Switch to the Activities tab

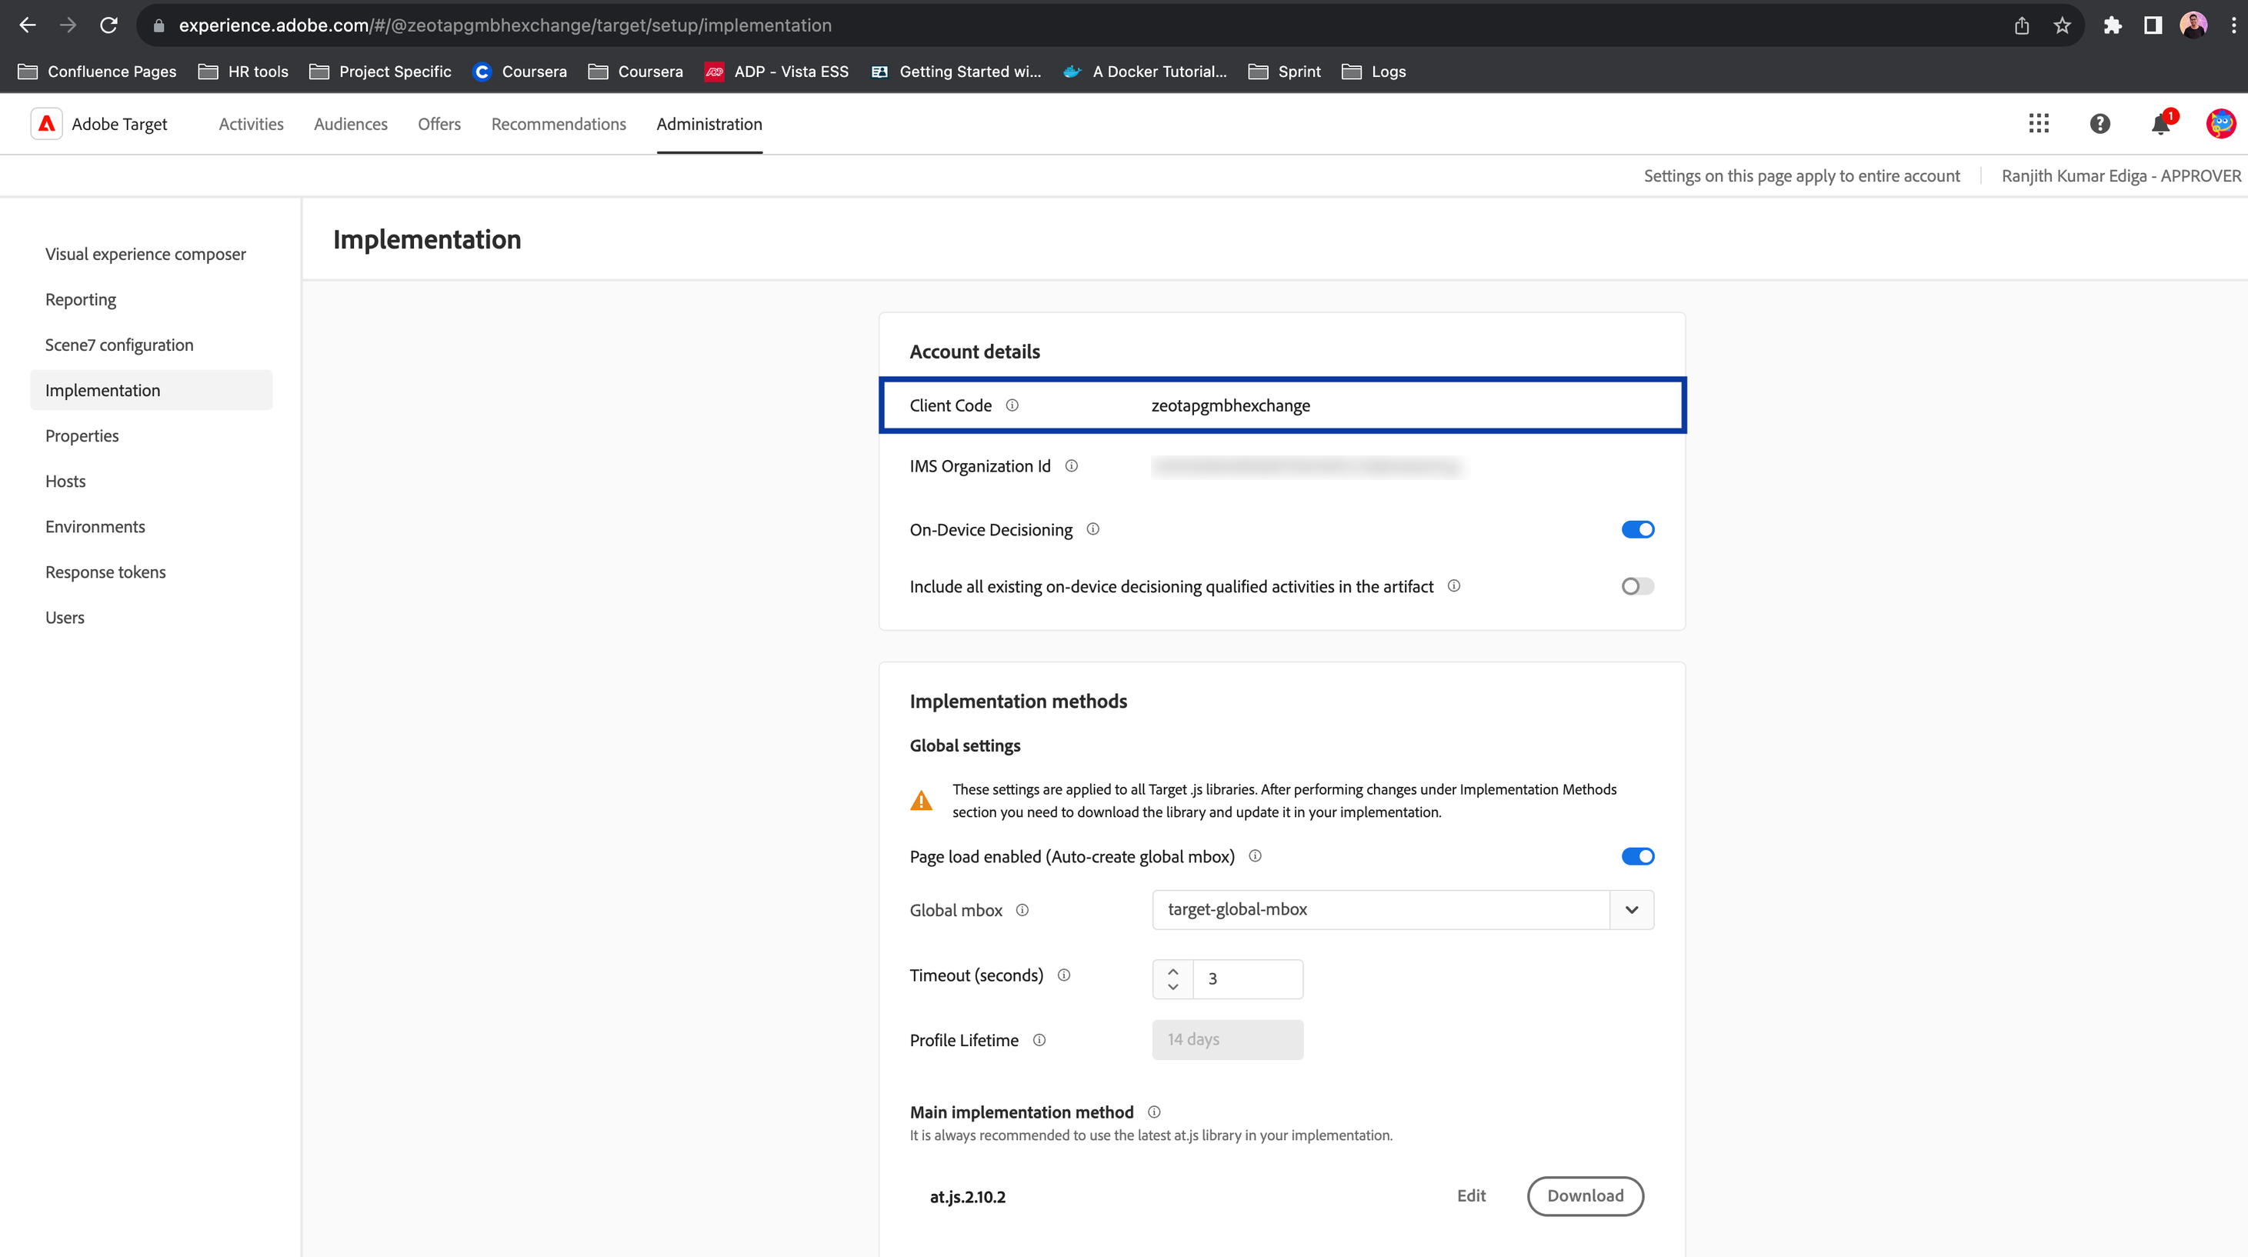pos(252,124)
